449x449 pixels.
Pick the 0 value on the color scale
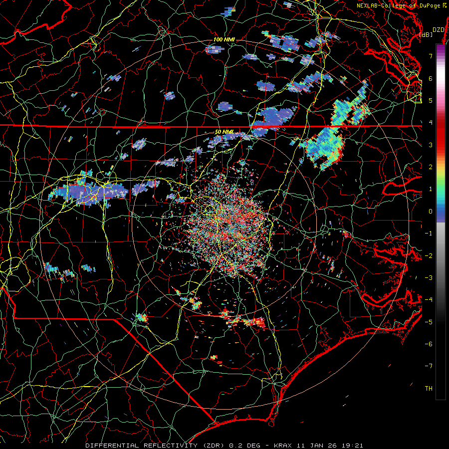tap(431, 212)
